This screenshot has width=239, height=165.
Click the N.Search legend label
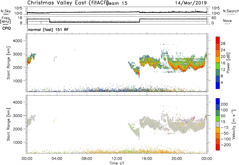[x=231, y=11]
